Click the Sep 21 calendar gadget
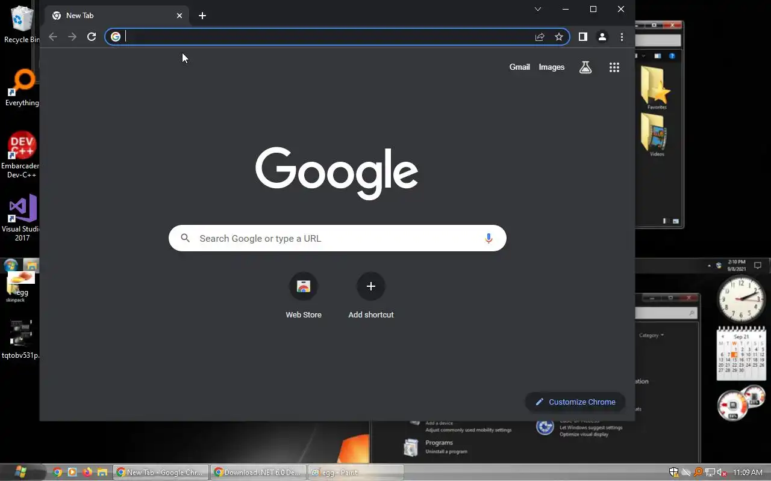Viewport: 771px width, 481px height. [741, 354]
